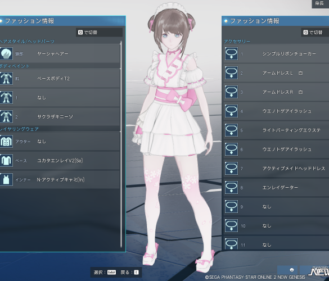
Task: Select the サクラザキニーソ body paint entry
Action: 55,116
